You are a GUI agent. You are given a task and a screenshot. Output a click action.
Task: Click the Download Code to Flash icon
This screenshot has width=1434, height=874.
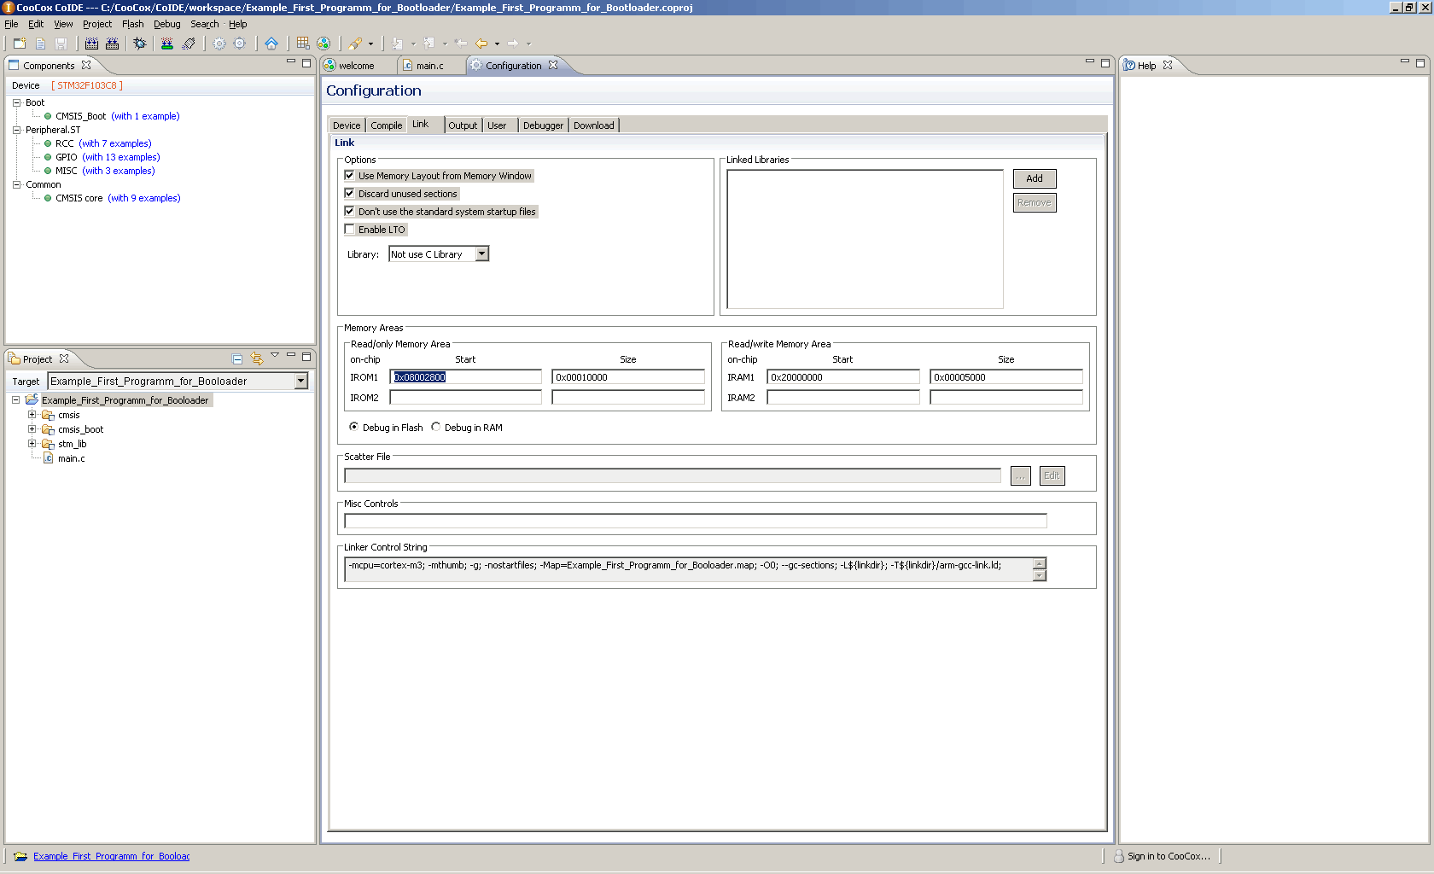pos(167,44)
